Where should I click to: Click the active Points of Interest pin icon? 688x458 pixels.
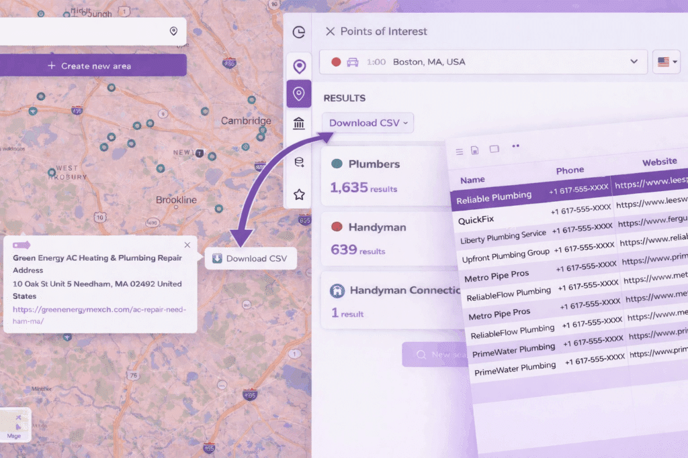299,95
